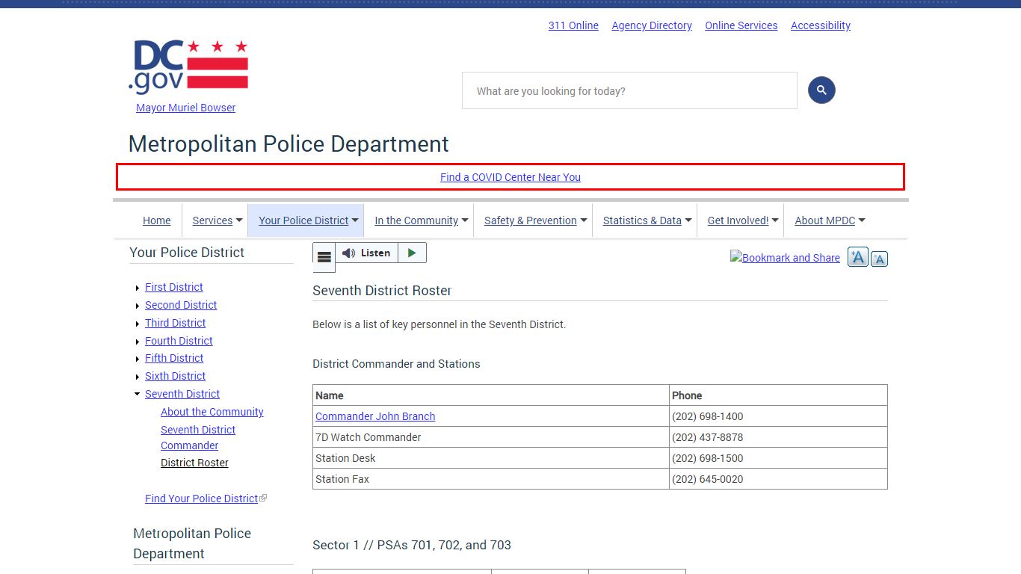Expand the Fourth District arrow in the sidebar
Screen dimensions: 1021x574
(138, 342)
